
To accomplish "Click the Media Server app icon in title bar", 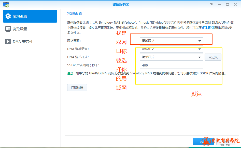I will tap(6, 5).
